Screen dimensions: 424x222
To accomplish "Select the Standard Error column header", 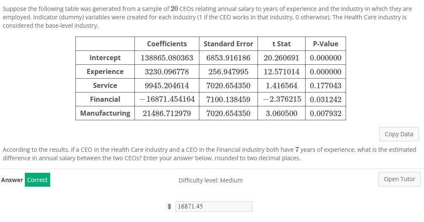I will 228,44.
